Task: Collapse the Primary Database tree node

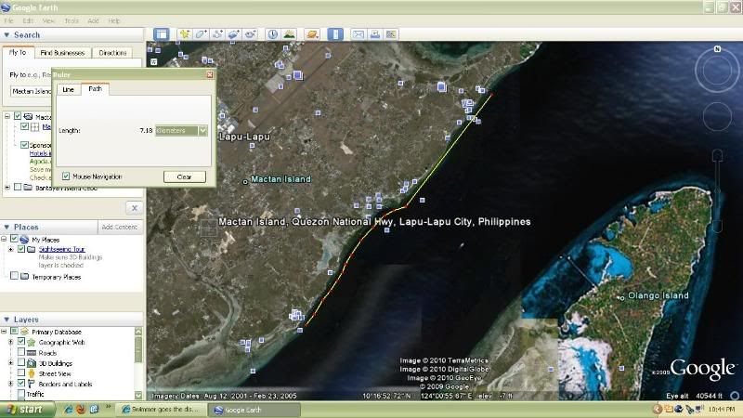Action: click(x=5, y=332)
